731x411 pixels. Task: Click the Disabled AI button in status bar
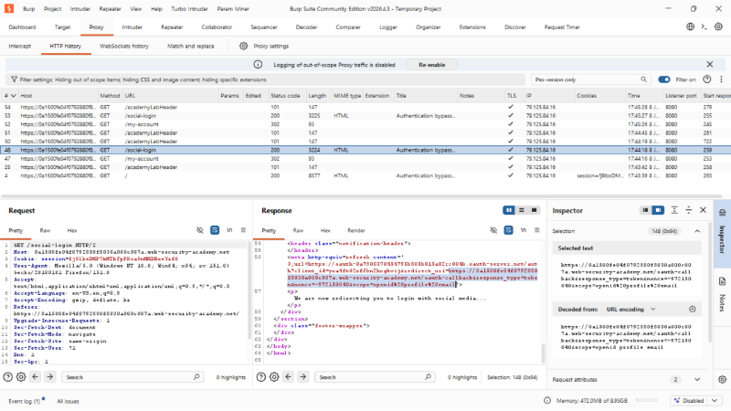click(690, 400)
